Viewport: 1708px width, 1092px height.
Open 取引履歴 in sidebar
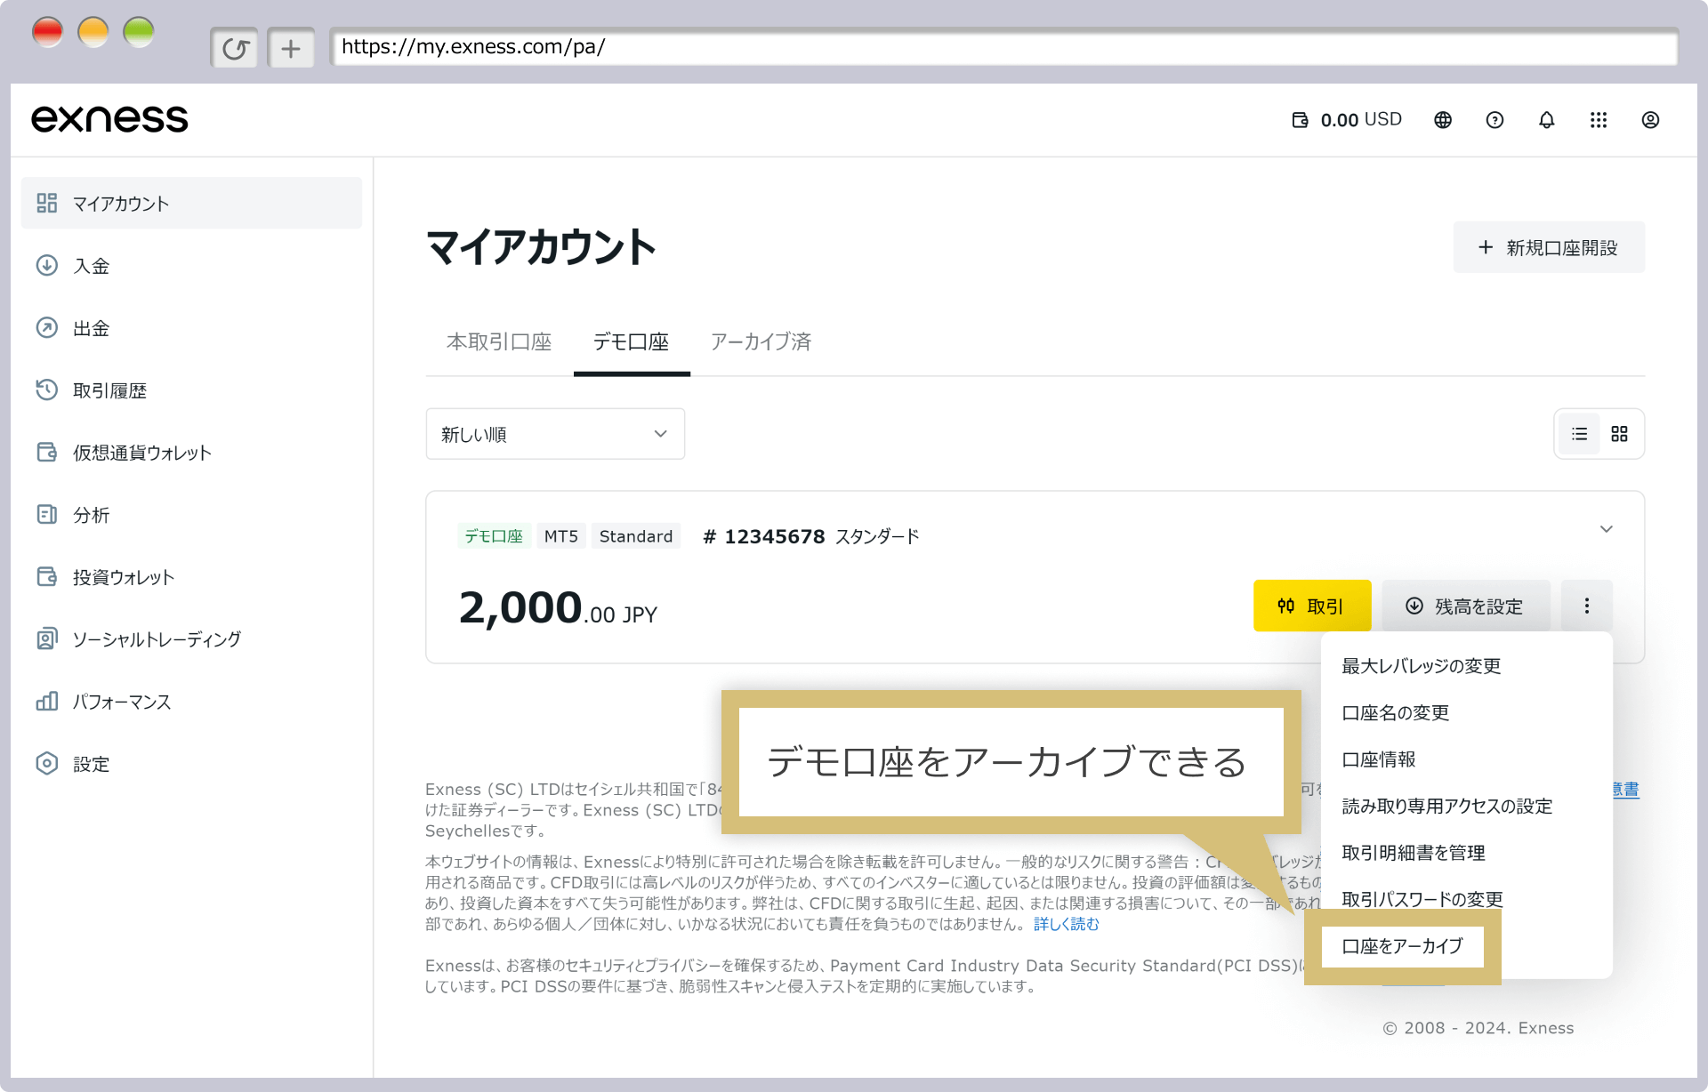[x=191, y=389]
